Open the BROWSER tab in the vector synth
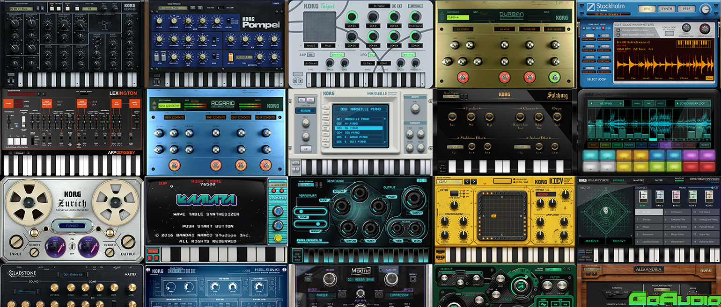721x307 pixels. pos(618,180)
